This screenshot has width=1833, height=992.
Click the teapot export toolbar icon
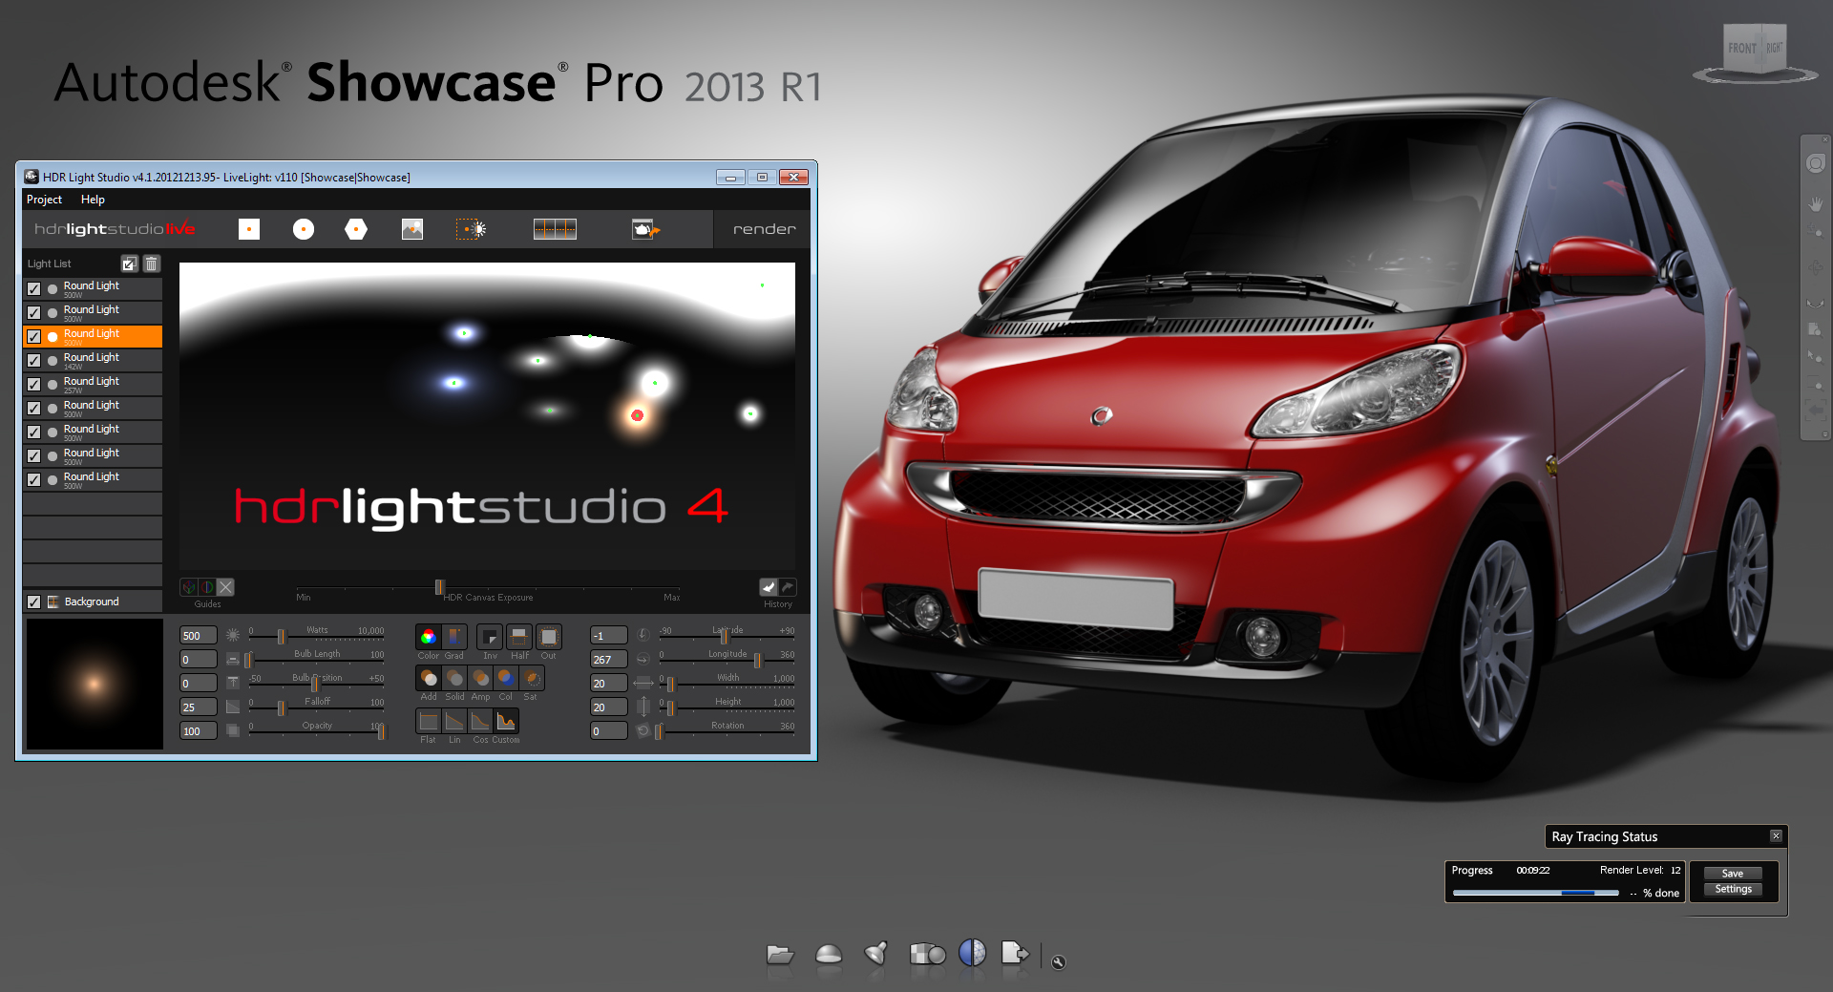point(645,229)
